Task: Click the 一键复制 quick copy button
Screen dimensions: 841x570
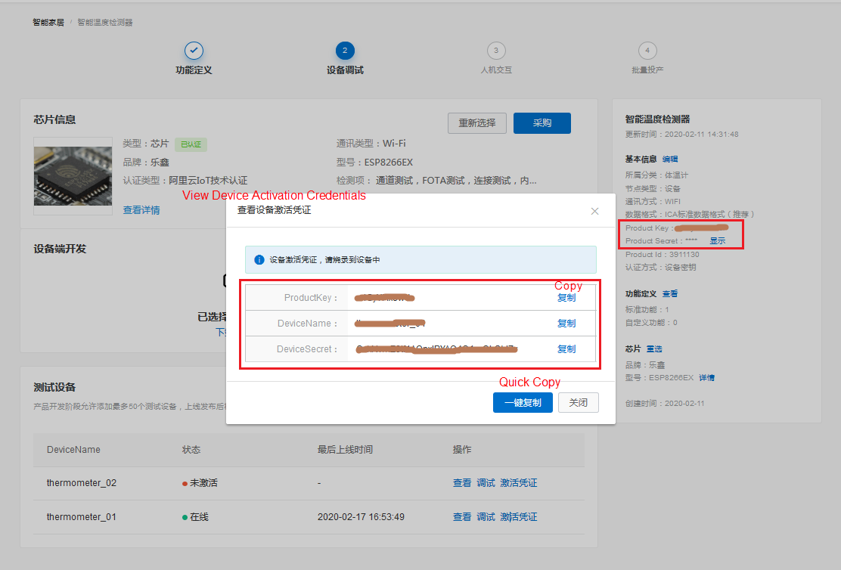Action: (x=523, y=403)
